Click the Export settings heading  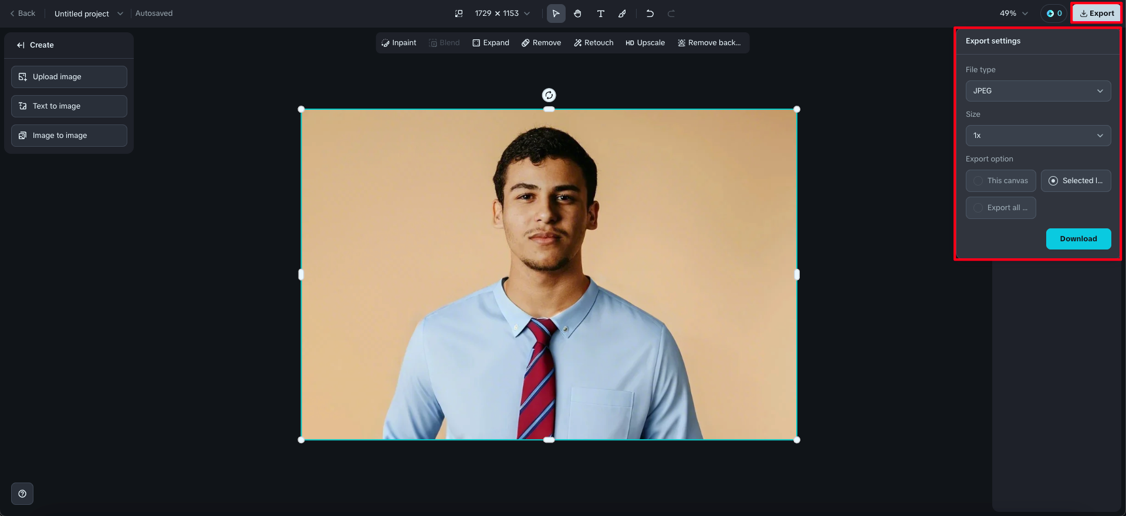point(993,41)
